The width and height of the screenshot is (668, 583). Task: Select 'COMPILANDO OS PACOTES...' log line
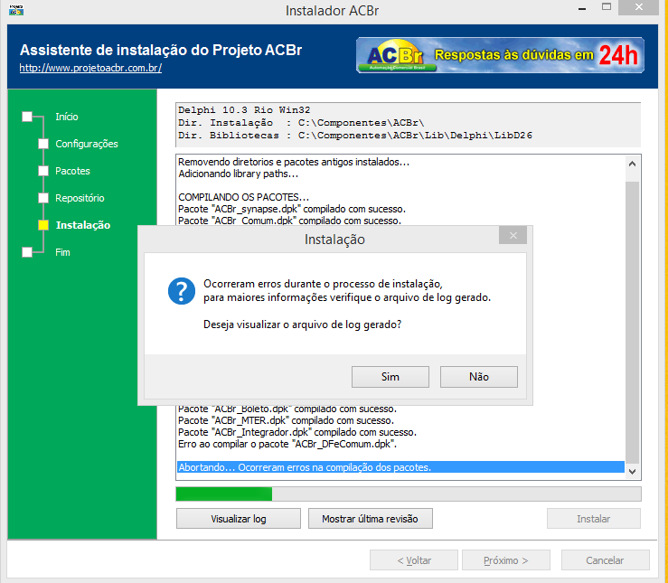coord(244,197)
